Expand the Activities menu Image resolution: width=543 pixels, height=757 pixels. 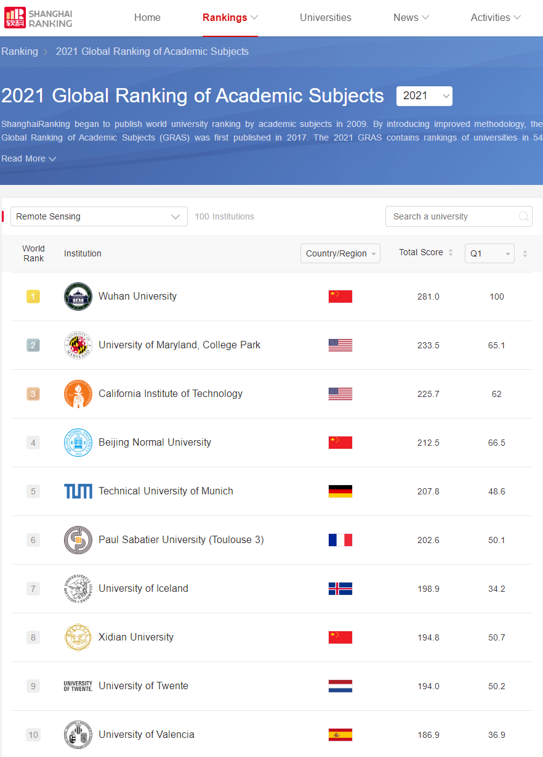(496, 17)
